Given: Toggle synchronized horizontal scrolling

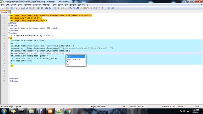Looking at the screenshot, I should click(66, 8).
